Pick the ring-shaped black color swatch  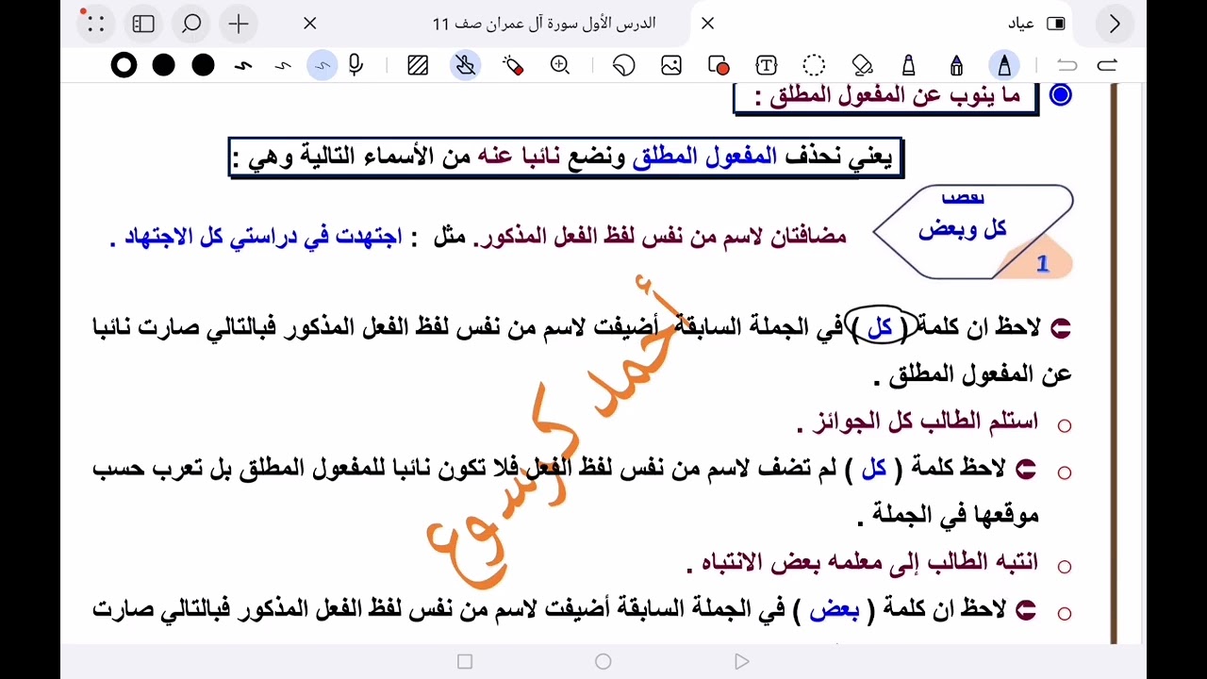coord(124,65)
